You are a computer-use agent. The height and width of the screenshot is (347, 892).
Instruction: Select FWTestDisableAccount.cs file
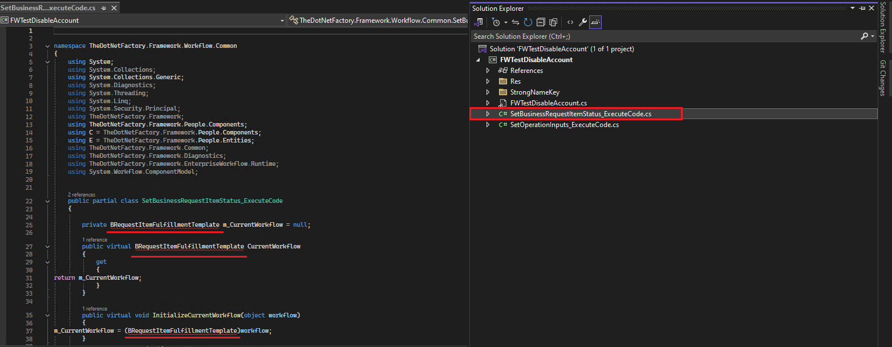(x=548, y=103)
